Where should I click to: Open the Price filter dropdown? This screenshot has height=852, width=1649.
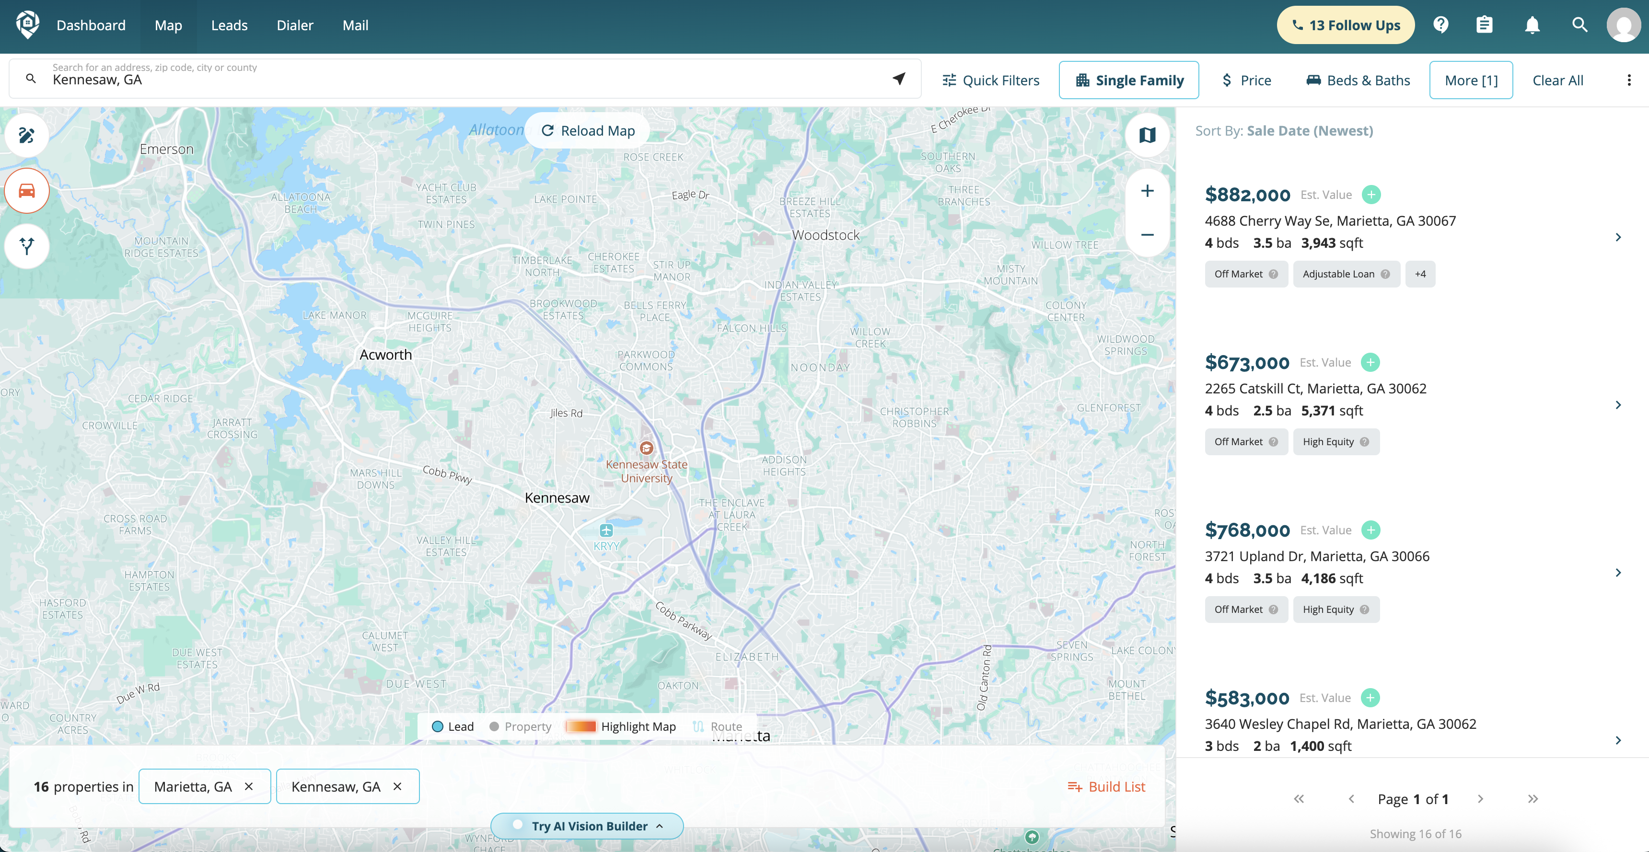tap(1246, 80)
